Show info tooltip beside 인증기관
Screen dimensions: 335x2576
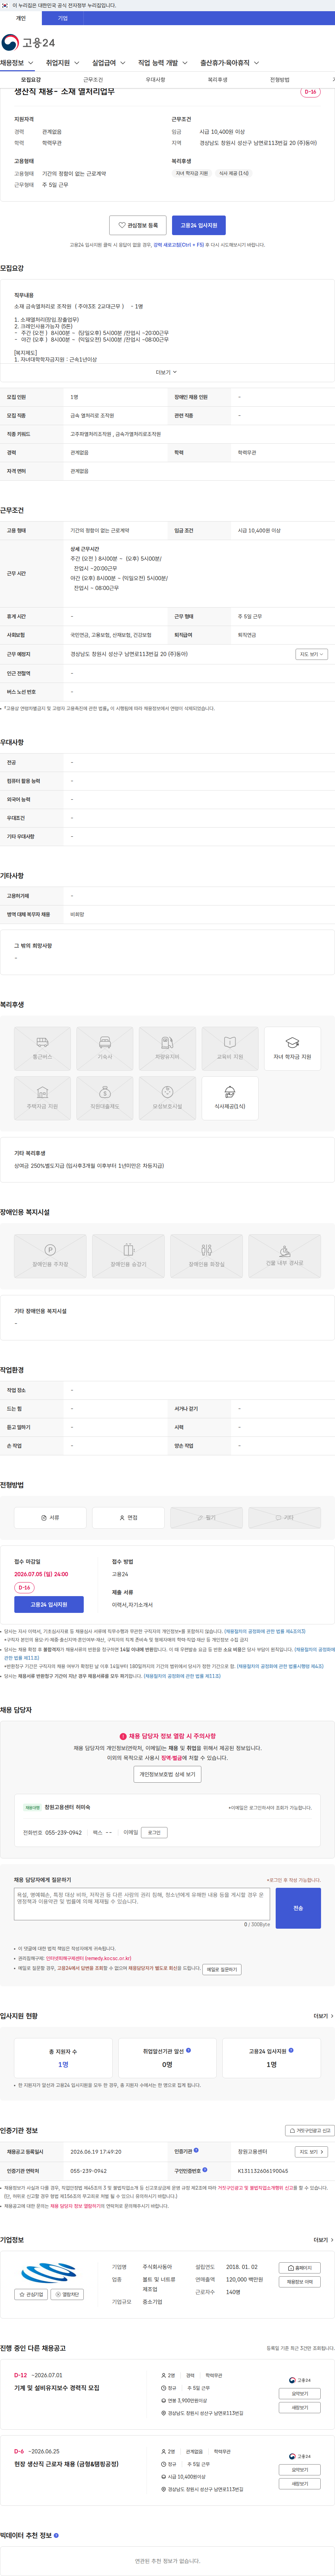pos(196,2150)
